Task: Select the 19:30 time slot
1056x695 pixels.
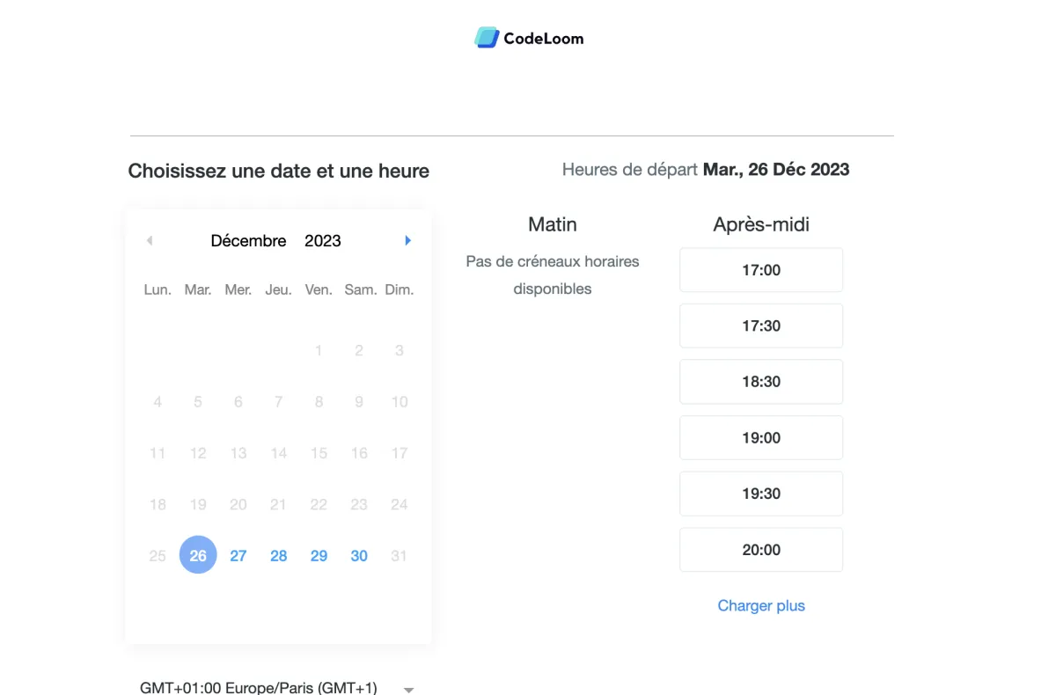Action: (x=761, y=494)
